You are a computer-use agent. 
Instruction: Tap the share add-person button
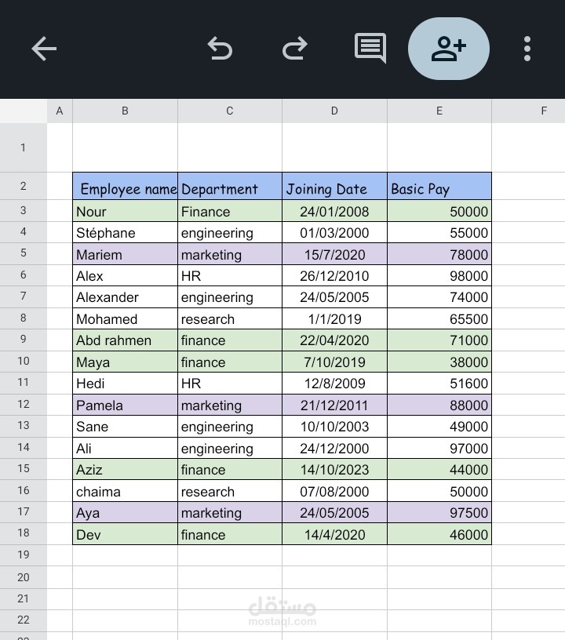coord(449,49)
